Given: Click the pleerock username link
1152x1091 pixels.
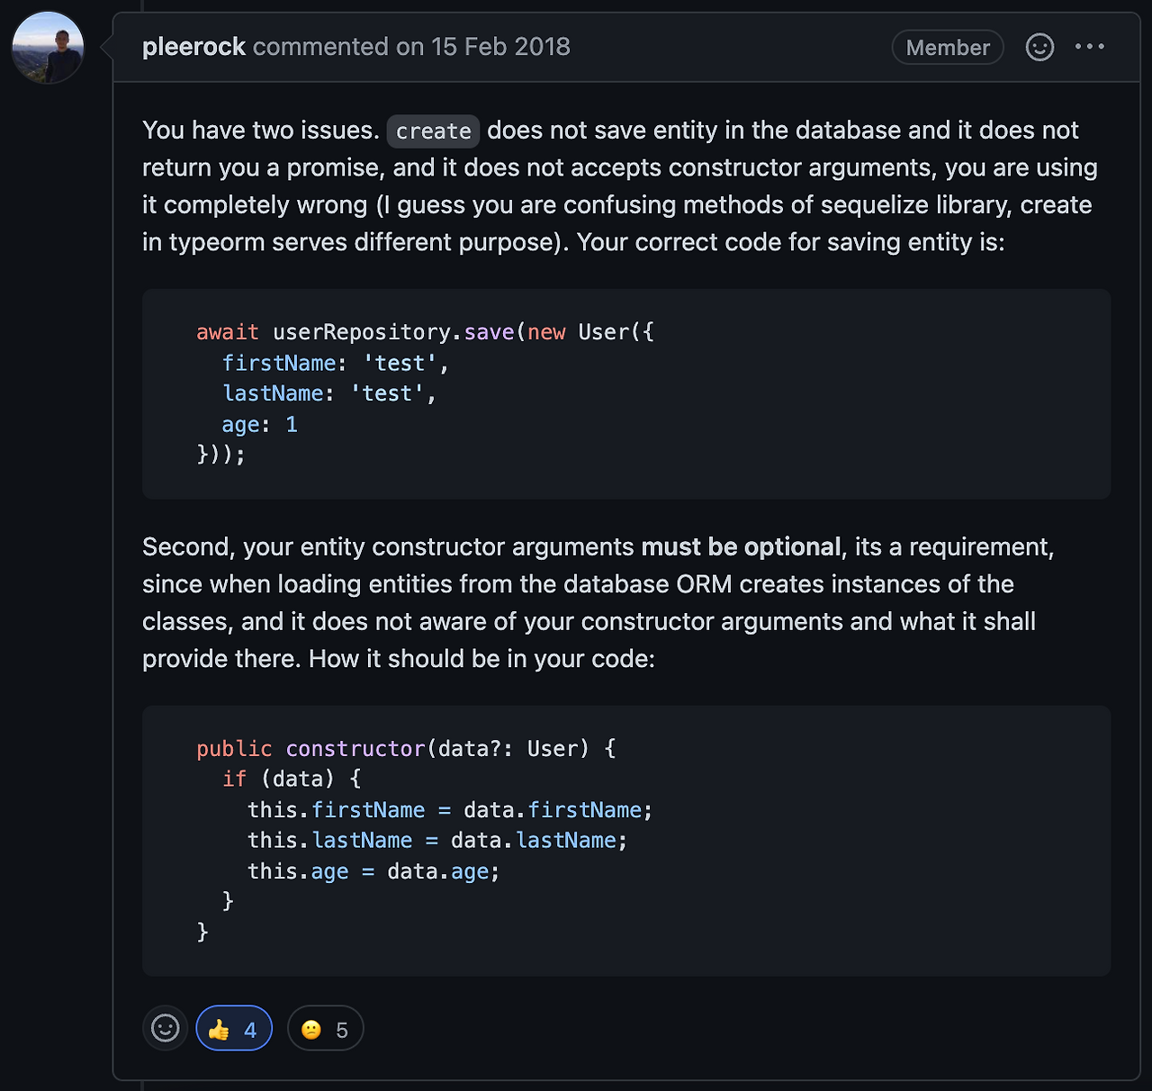Looking at the screenshot, I should tap(193, 47).
